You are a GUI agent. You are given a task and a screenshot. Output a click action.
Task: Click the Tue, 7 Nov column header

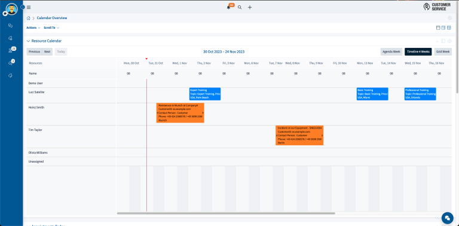[x=276, y=63]
